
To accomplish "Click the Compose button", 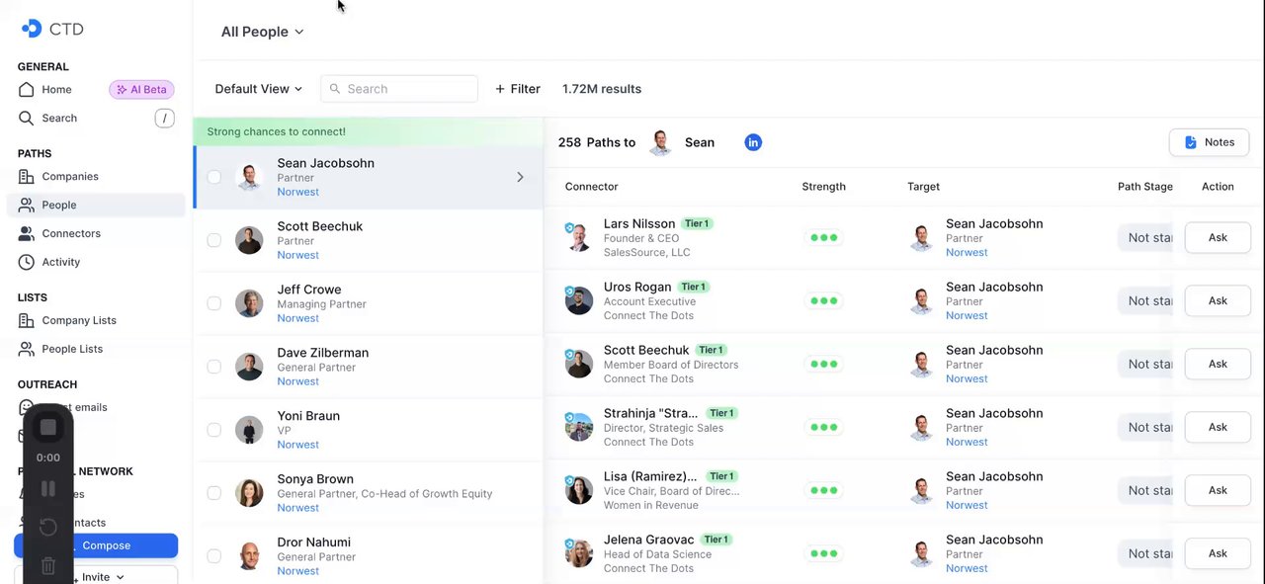I will (96, 545).
